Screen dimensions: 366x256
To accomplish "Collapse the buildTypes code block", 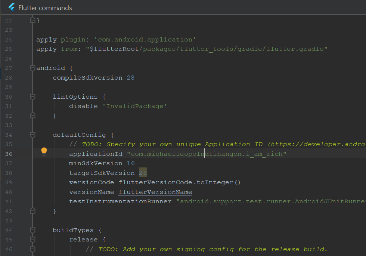I will tap(32, 230).
